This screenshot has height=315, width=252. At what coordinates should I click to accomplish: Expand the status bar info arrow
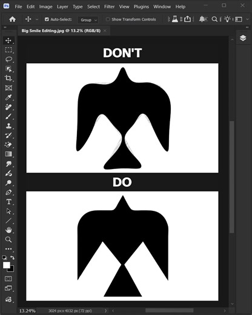point(105,311)
